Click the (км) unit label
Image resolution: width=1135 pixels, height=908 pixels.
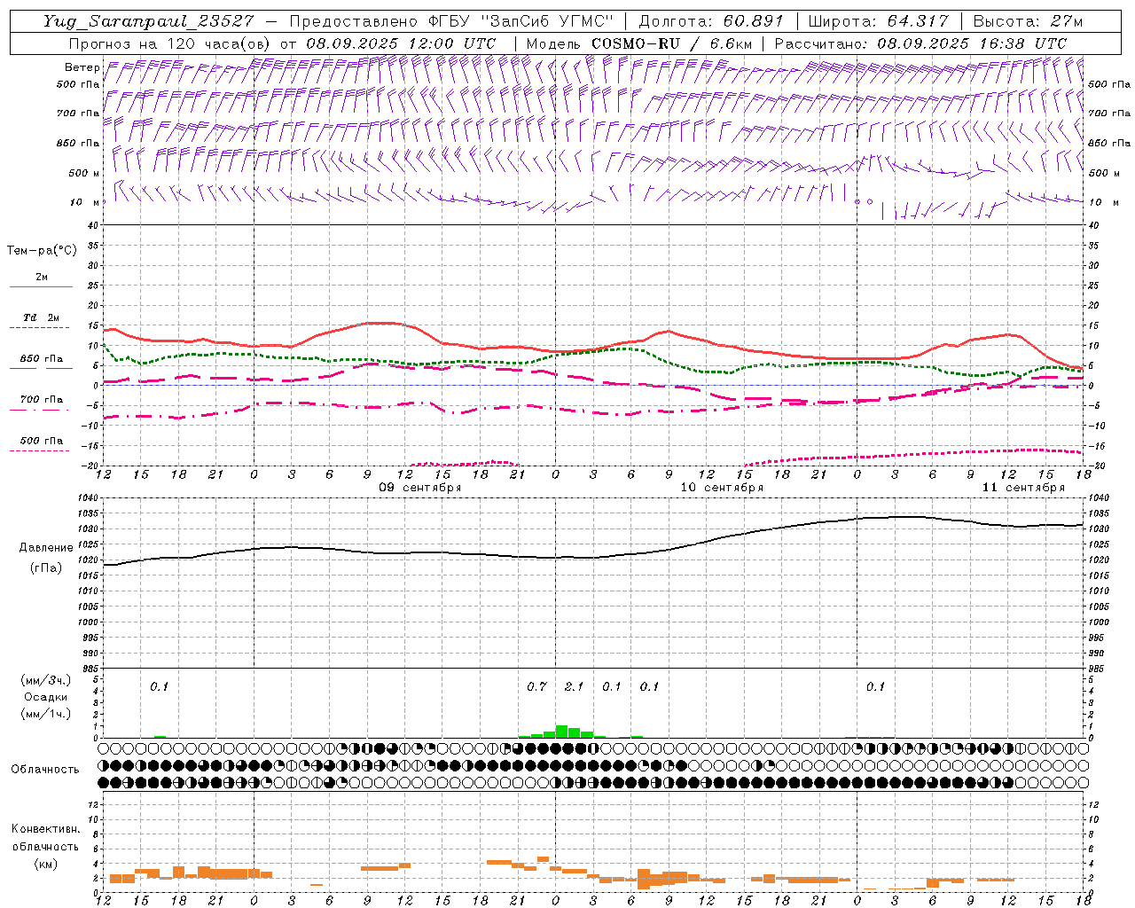45,864
